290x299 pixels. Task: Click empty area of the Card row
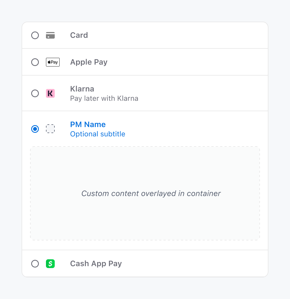tap(172, 35)
